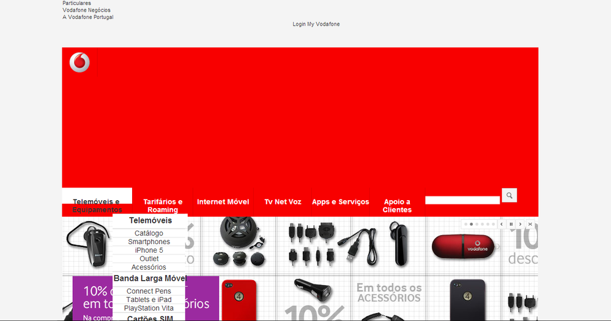Image resolution: width=611 pixels, height=321 pixels.
Task: Select the fourth carousel dot
Action: point(482,224)
